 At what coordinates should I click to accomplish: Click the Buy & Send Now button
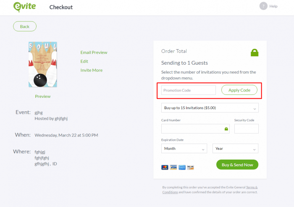click(237, 165)
